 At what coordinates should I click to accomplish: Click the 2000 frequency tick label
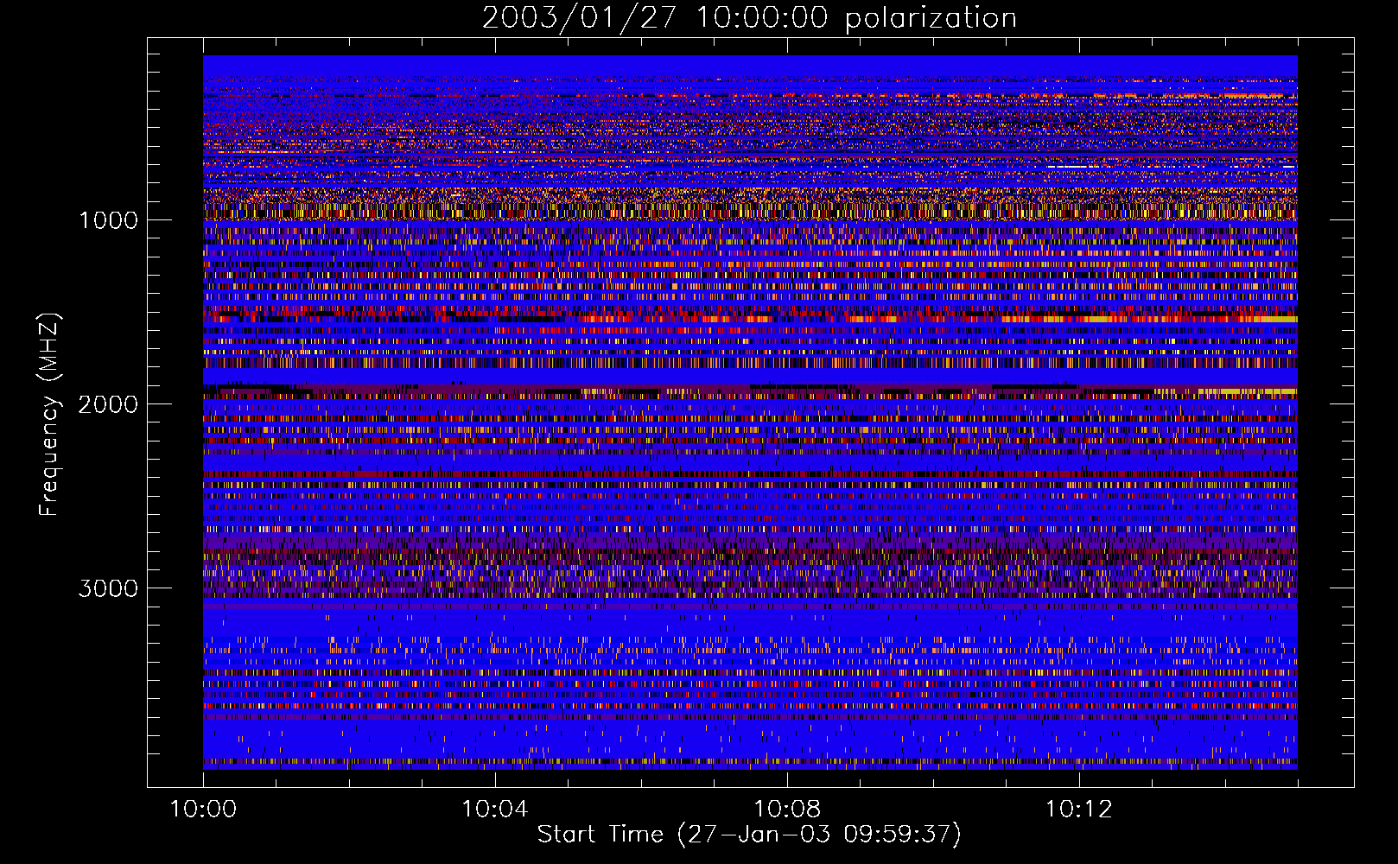pyautogui.click(x=109, y=404)
